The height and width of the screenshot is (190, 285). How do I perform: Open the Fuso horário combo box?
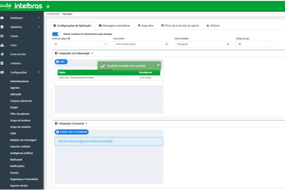[141, 44]
